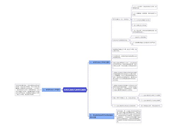This screenshot has width=177, height=128.
Task: Select (二) two-line child of exemption clause node
Action: coord(144,43)
